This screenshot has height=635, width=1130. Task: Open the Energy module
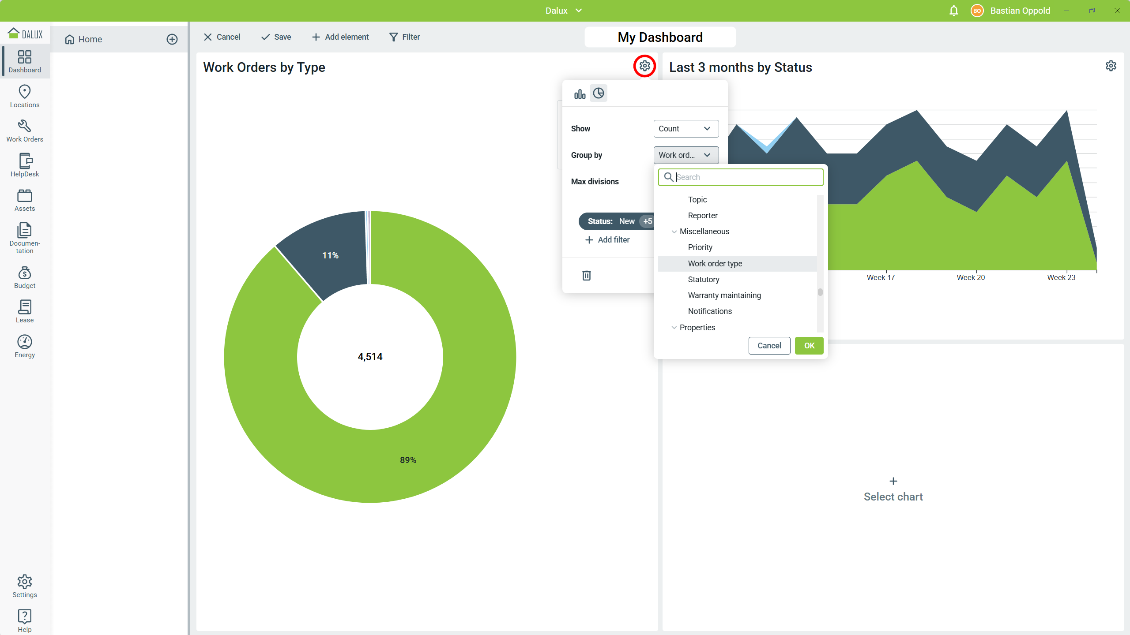25,347
